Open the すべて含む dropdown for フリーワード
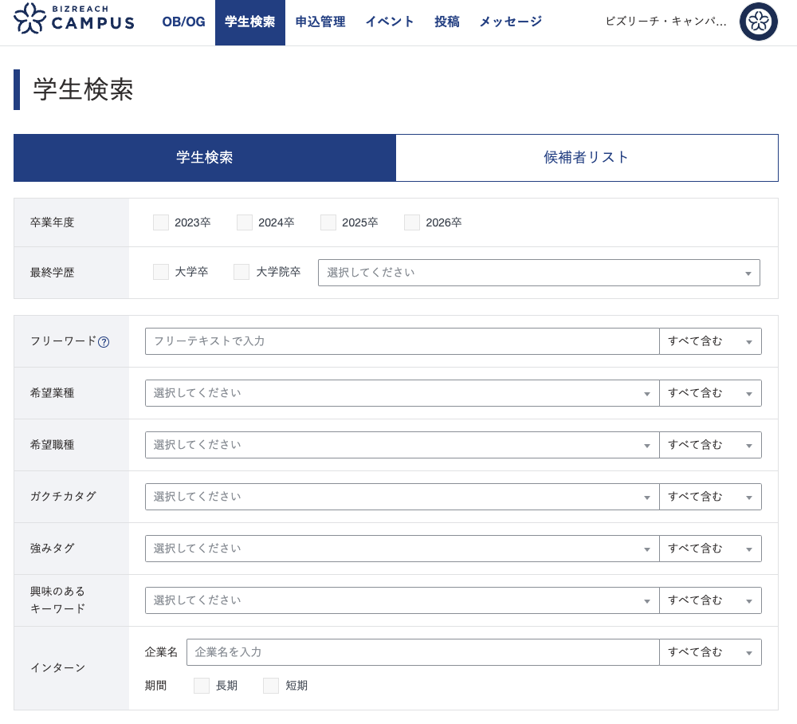This screenshot has width=797, height=724. click(709, 341)
